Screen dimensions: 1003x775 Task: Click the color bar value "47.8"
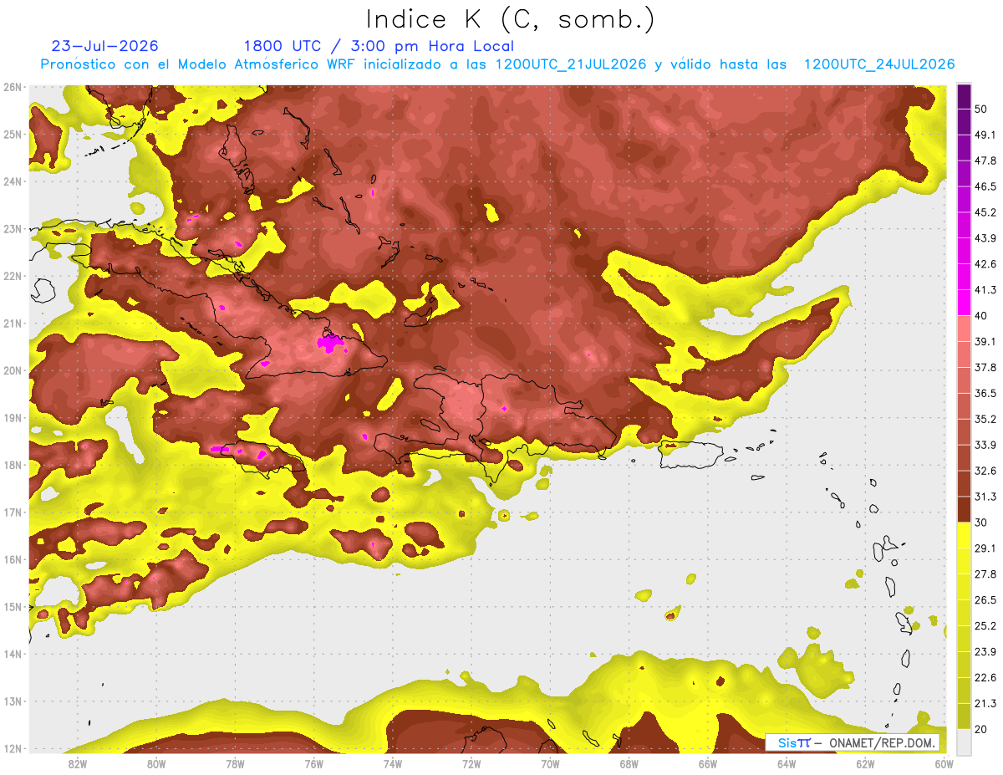pos(985,161)
